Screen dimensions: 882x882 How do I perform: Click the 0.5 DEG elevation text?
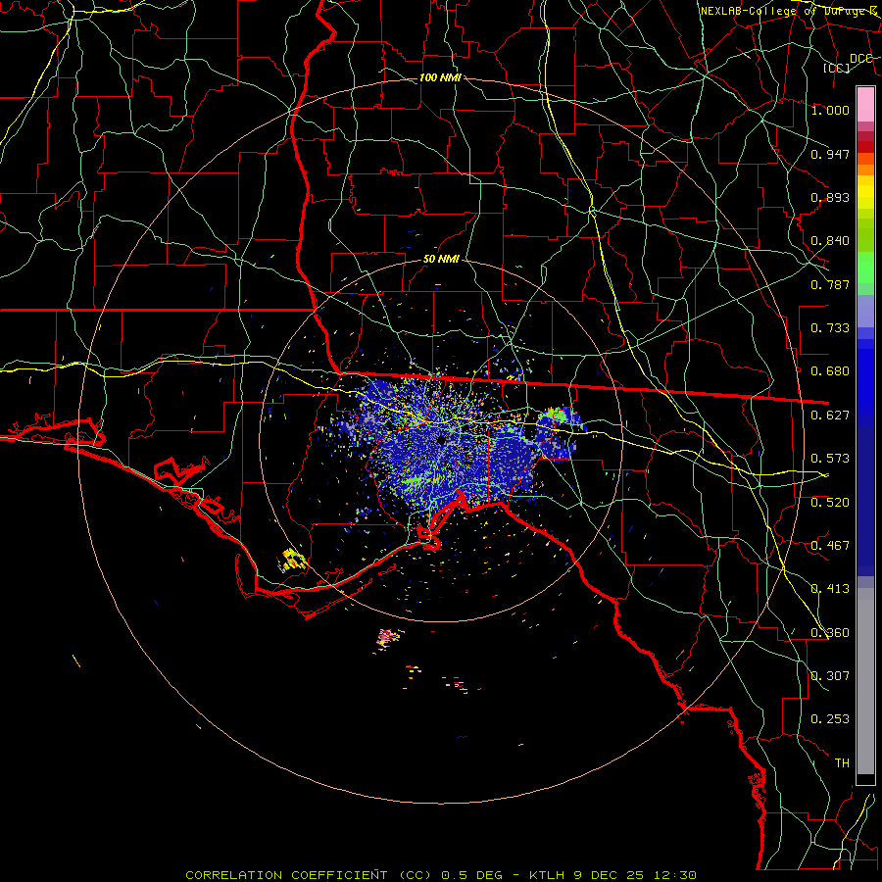pyautogui.click(x=471, y=875)
